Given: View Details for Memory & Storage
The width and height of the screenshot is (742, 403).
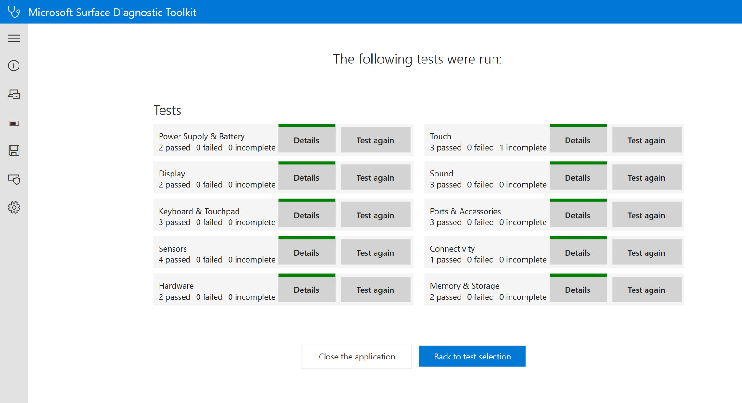Looking at the screenshot, I should click(x=578, y=290).
